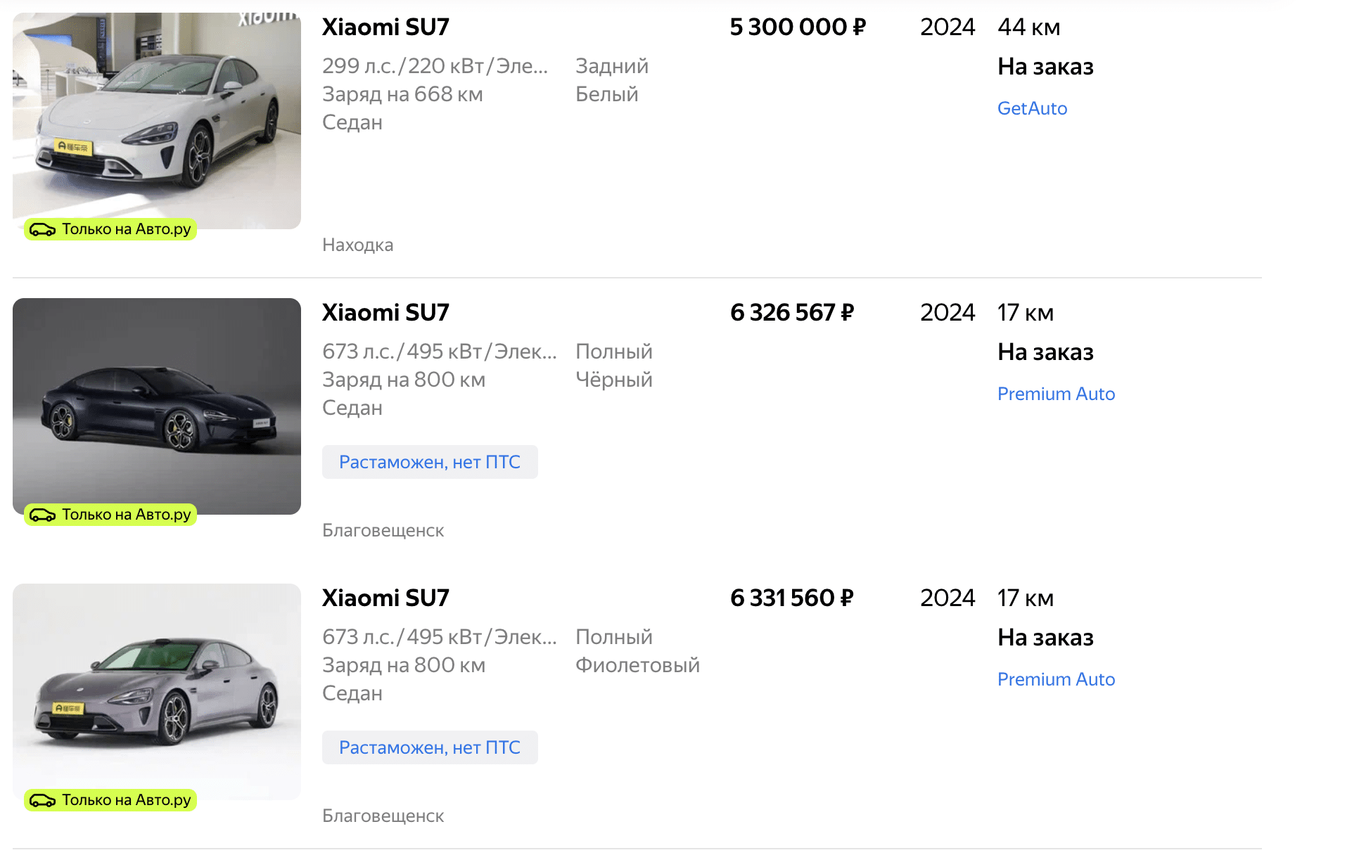The width and height of the screenshot is (1359, 855).
Task: Click "Растаможен, нет ПТС" tag on black SU7
Action: click(x=430, y=462)
